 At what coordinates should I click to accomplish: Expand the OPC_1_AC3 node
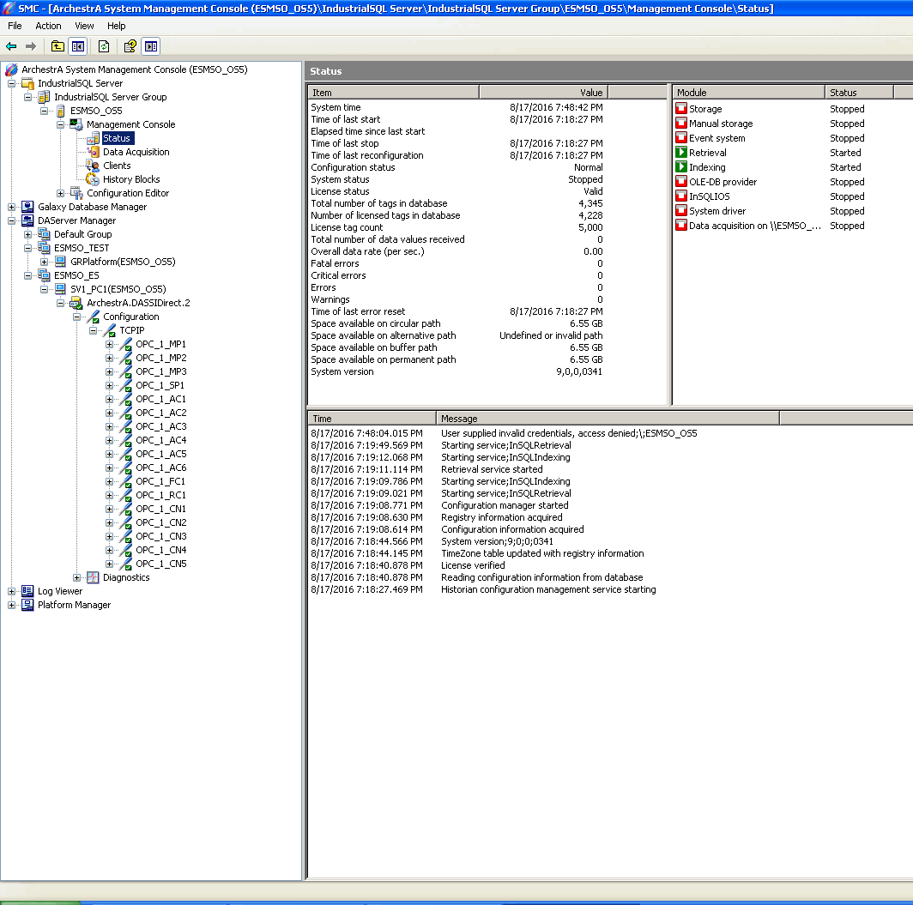pyautogui.click(x=109, y=426)
